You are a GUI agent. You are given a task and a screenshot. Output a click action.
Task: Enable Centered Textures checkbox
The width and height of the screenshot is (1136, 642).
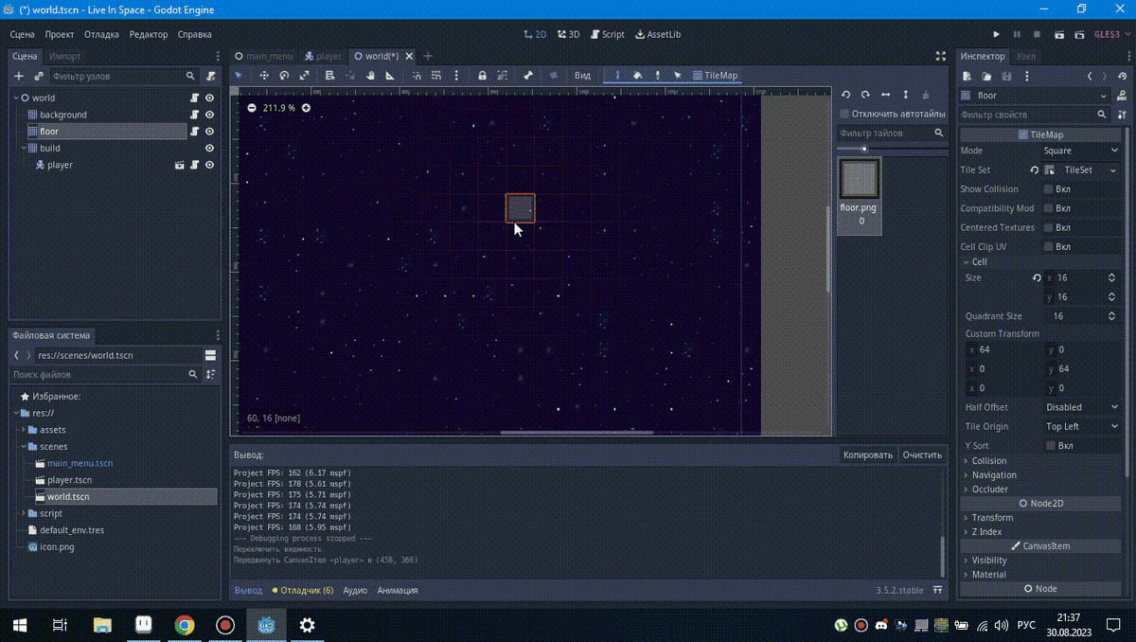tap(1048, 227)
